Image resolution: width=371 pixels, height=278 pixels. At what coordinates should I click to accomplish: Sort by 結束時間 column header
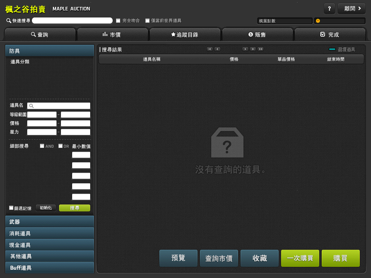(335, 59)
